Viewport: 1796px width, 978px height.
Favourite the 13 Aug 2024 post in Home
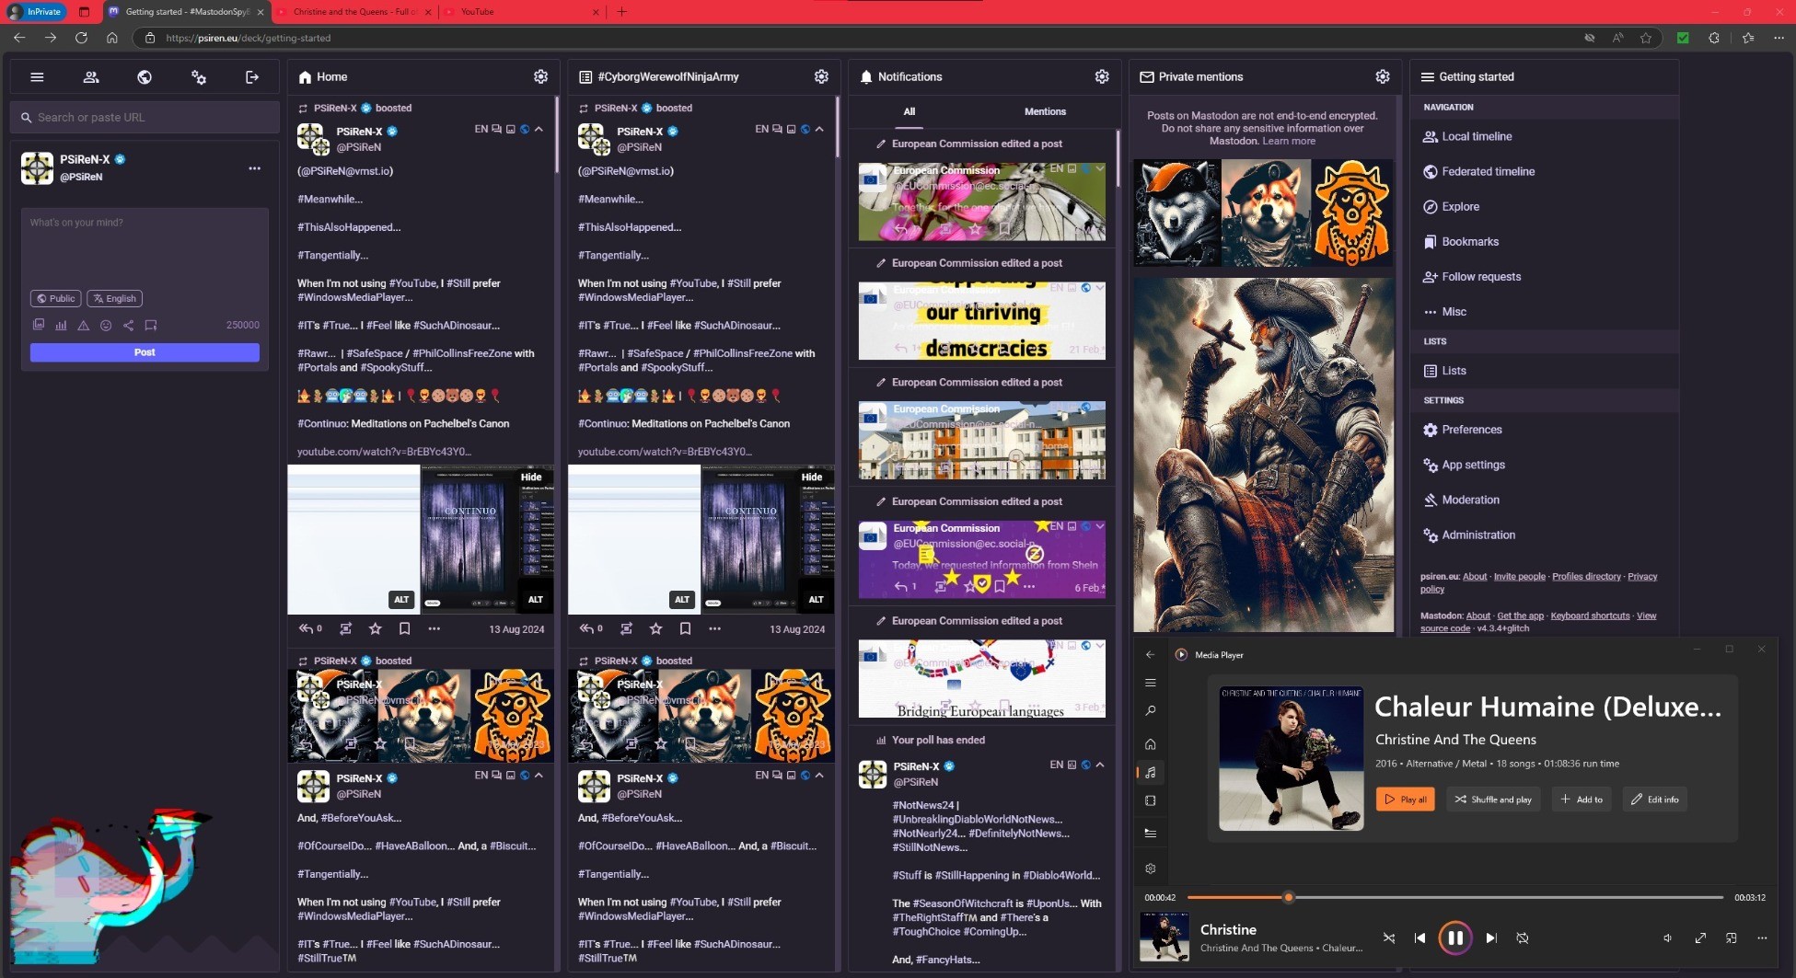375,628
